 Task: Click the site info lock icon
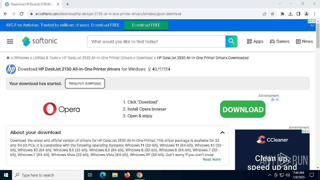31,14
